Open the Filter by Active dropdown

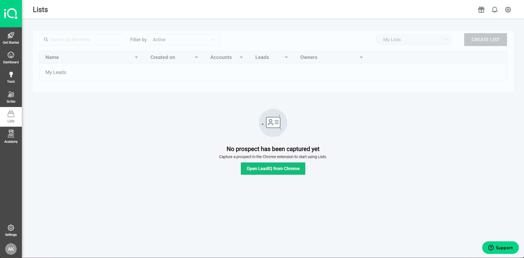coord(184,40)
